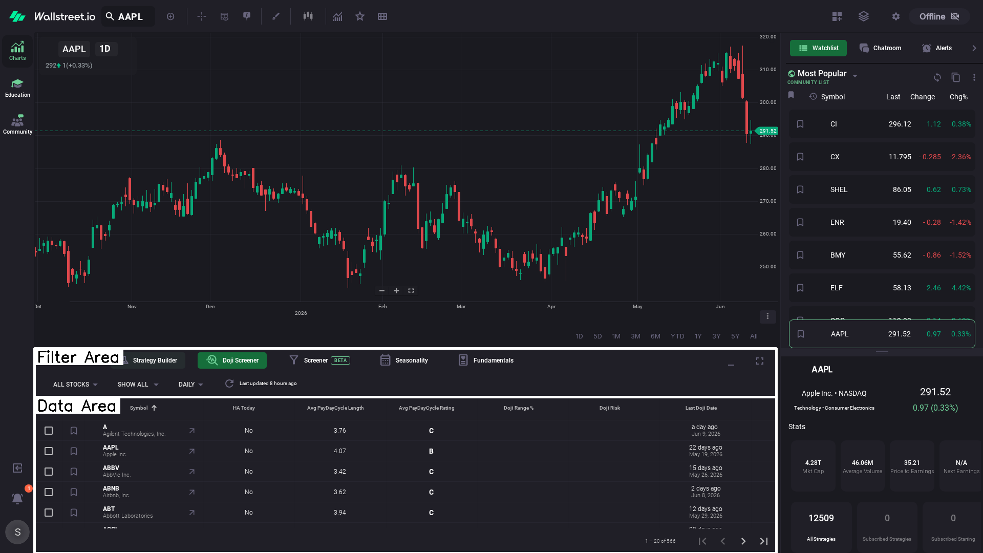Open the widgets add panel icon
Viewport: 983px width, 553px height.
coord(837,16)
